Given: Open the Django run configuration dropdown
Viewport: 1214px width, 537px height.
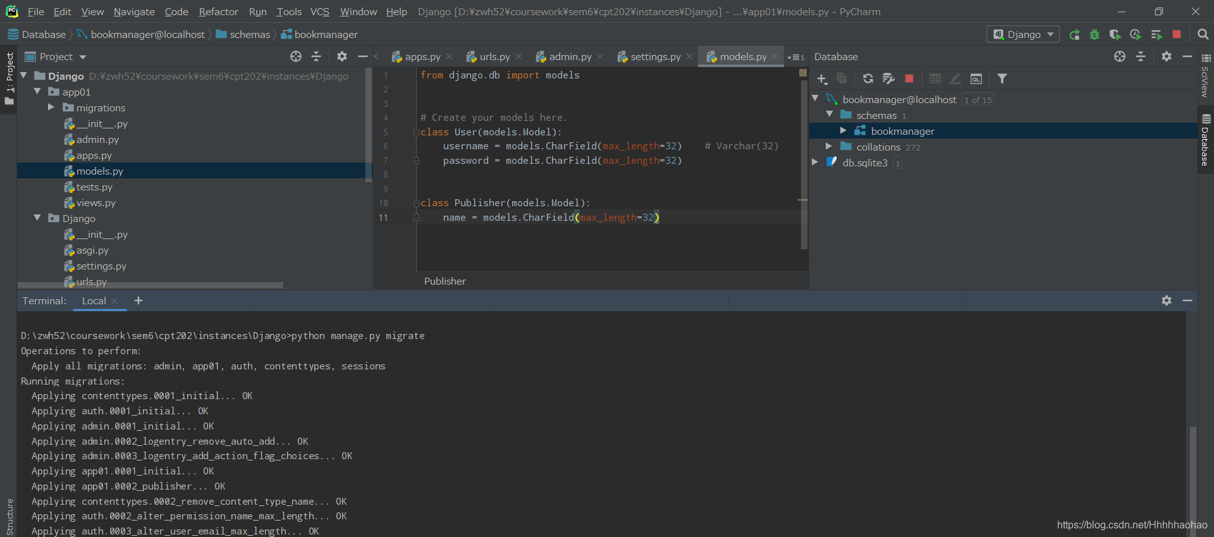Looking at the screenshot, I should 1023,34.
